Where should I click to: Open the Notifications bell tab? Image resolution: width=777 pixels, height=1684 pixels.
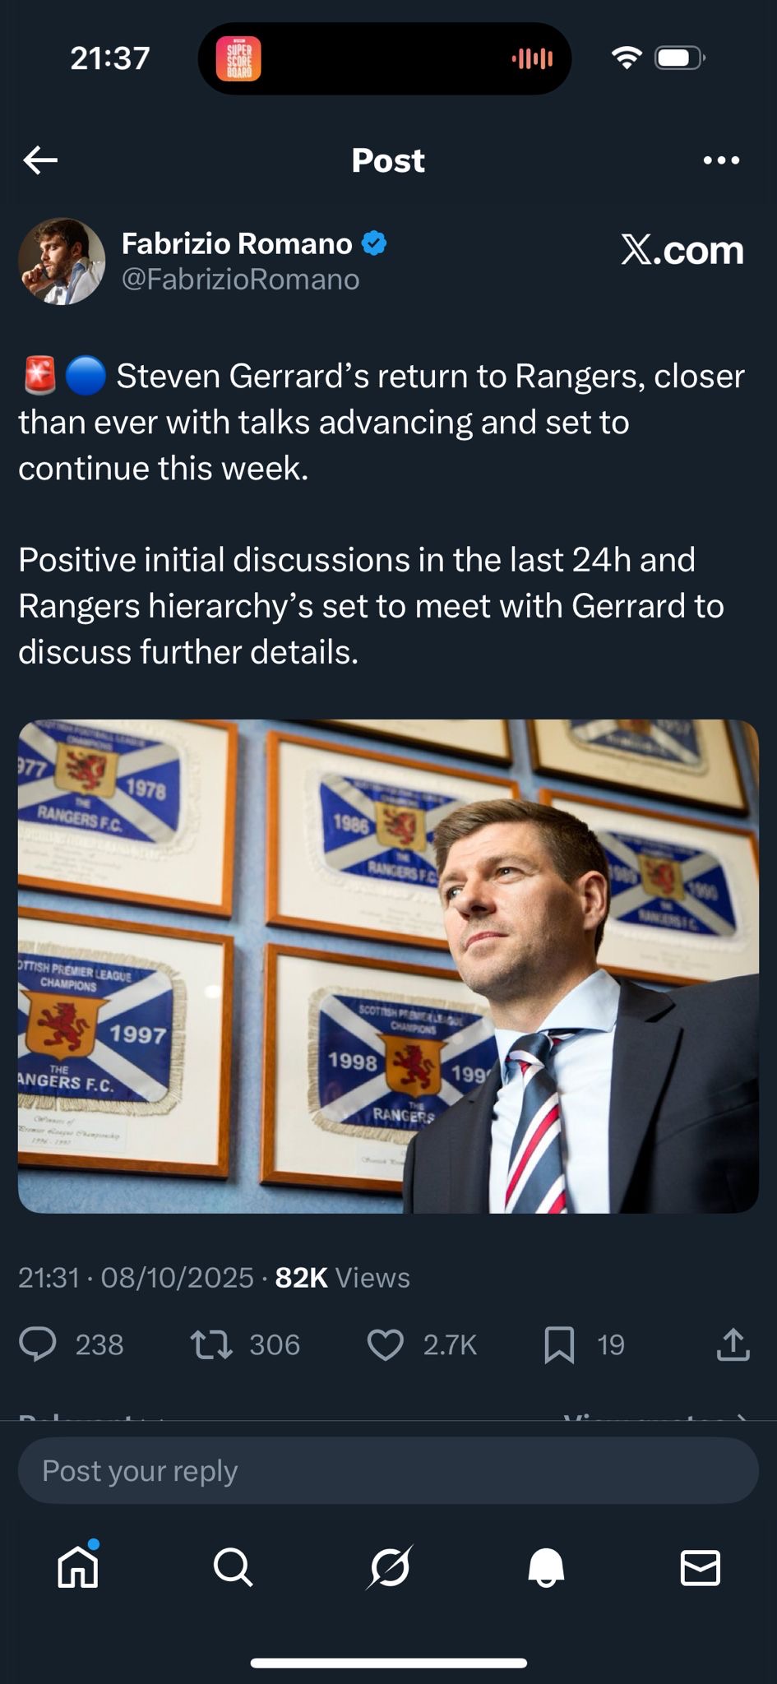click(x=545, y=1568)
